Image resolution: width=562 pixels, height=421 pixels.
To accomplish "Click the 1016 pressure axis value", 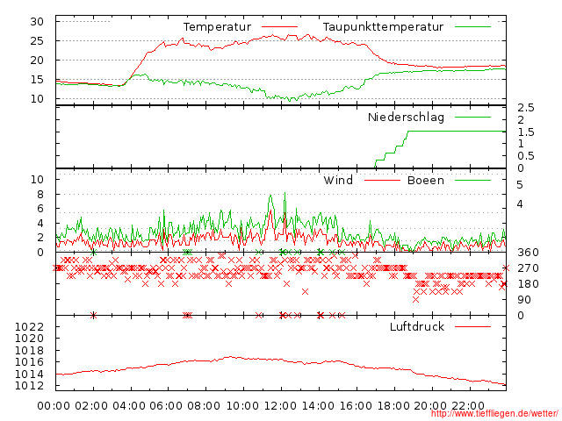I will click(29, 362).
